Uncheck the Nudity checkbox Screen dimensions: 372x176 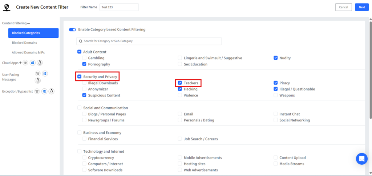pos(275,58)
